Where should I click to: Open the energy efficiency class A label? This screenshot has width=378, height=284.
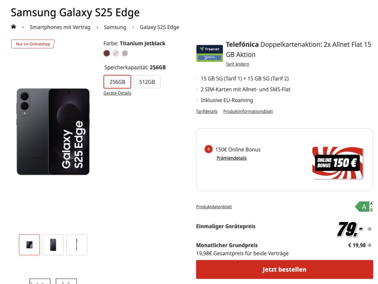[364, 207]
